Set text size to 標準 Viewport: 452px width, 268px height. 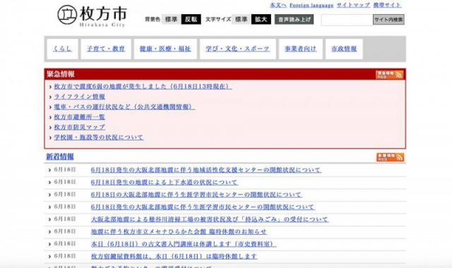[x=241, y=19]
